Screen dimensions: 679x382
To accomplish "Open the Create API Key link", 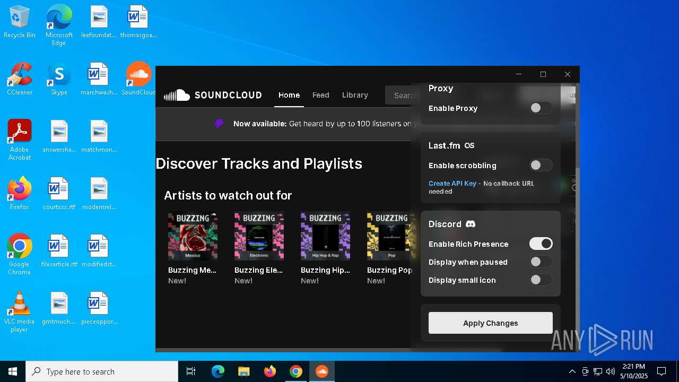I will [452, 184].
